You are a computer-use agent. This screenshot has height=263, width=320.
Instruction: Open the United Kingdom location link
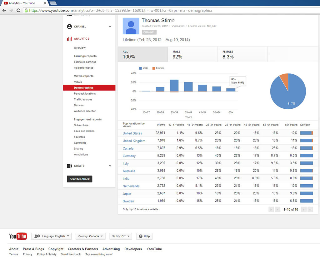click(134, 141)
